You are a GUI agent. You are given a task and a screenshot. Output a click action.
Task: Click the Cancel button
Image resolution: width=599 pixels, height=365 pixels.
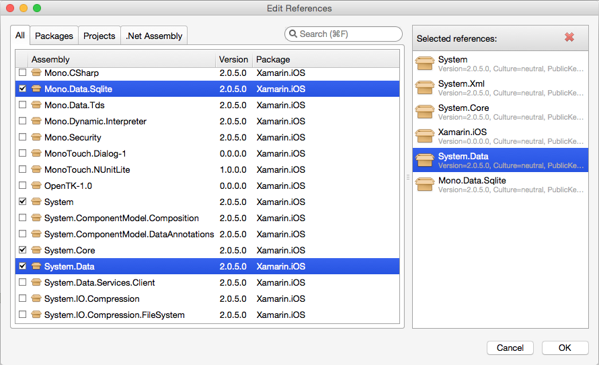510,348
